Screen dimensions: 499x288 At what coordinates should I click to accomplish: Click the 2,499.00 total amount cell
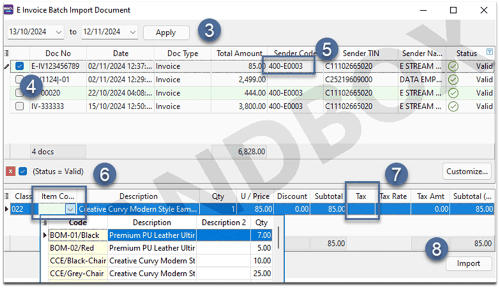(x=239, y=80)
